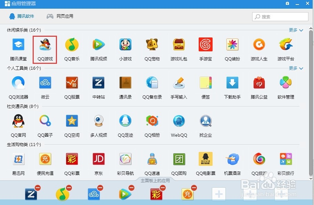Viewport: 314px width, 205px height.
Task: Expand 更多 for 个人工具类
Action: point(296,68)
